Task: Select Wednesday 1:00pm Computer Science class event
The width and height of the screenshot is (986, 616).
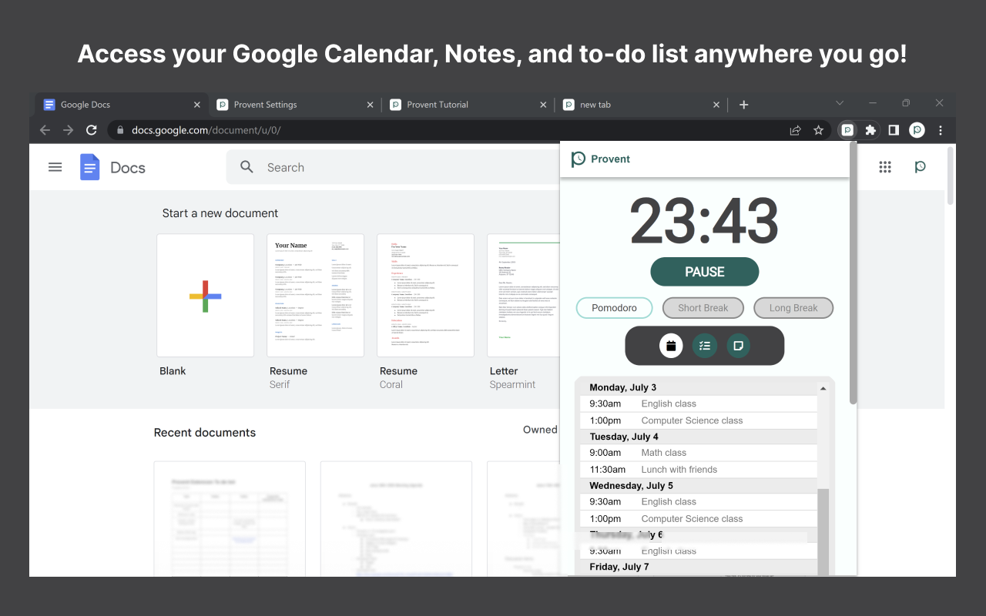Action: [x=698, y=519]
